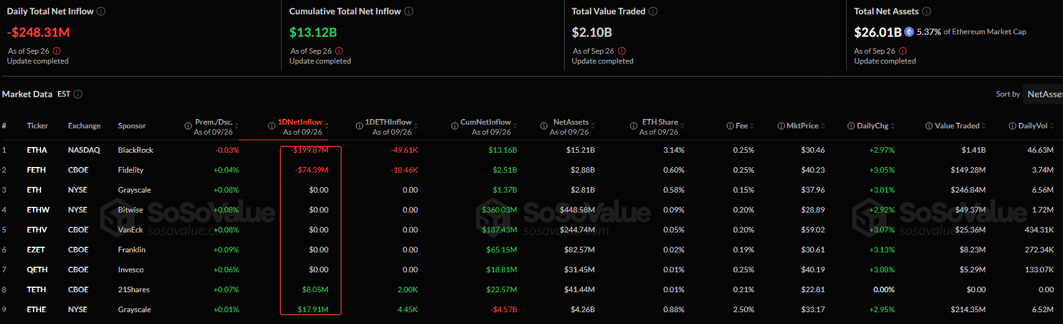Click info icon next to Total Net Assets
This screenshot has width=1063, height=324.
tap(927, 11)
